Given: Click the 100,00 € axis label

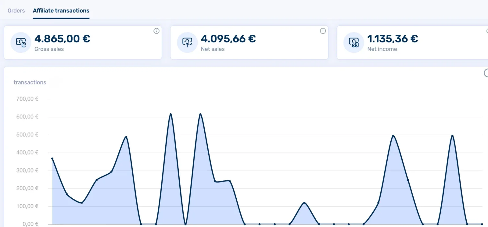Looking at the screenshot, I should pyautogui.click(x=27, y=206).
